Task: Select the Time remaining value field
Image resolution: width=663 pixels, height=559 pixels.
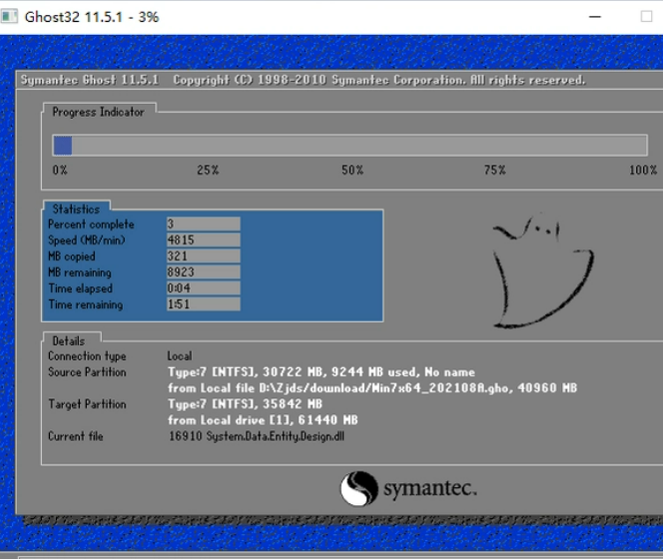Action: tap(203, 304)
